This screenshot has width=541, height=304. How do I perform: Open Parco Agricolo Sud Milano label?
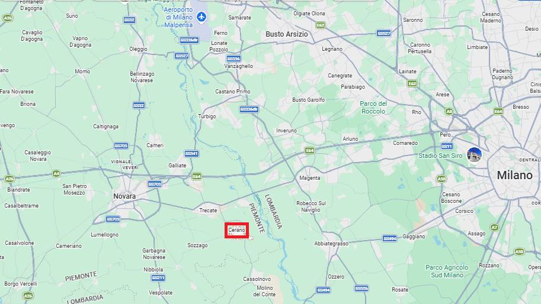[447, 271]
